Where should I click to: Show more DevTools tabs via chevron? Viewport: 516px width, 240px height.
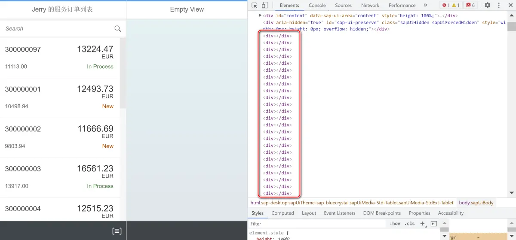pyautogui.click(x=425, y=5)
